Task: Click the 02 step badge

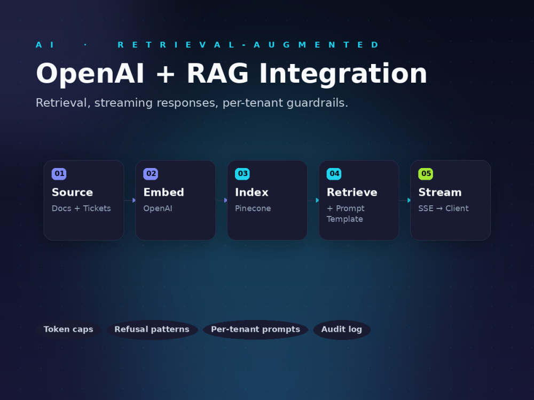Action: 151,174
